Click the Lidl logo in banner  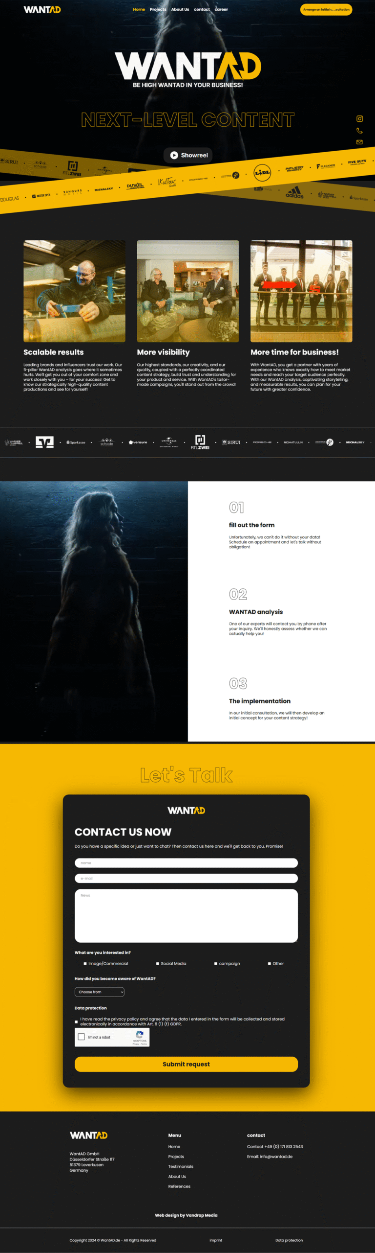point(262,172)
